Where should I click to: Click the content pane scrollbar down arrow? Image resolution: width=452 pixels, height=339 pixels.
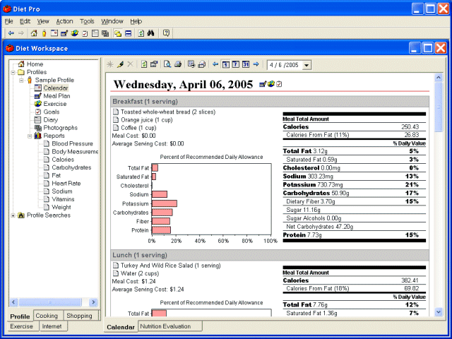[439, 312]
